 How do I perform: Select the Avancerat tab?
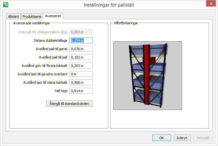[x=53, y=16]
